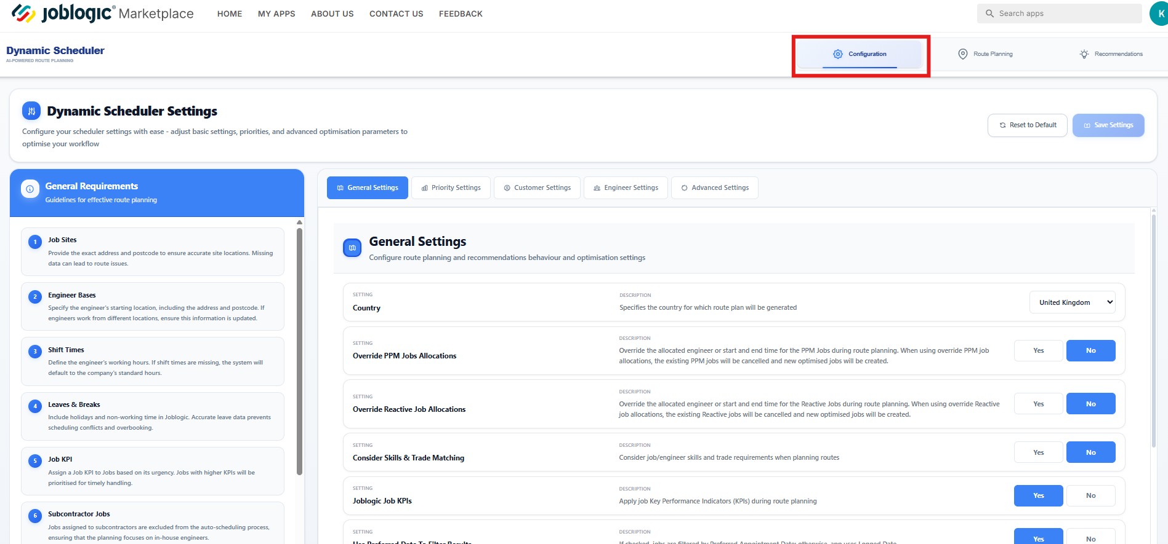Screen dimensions: 1168x544
Task: Click the General Requirements info icon
Action: [30, 189]
